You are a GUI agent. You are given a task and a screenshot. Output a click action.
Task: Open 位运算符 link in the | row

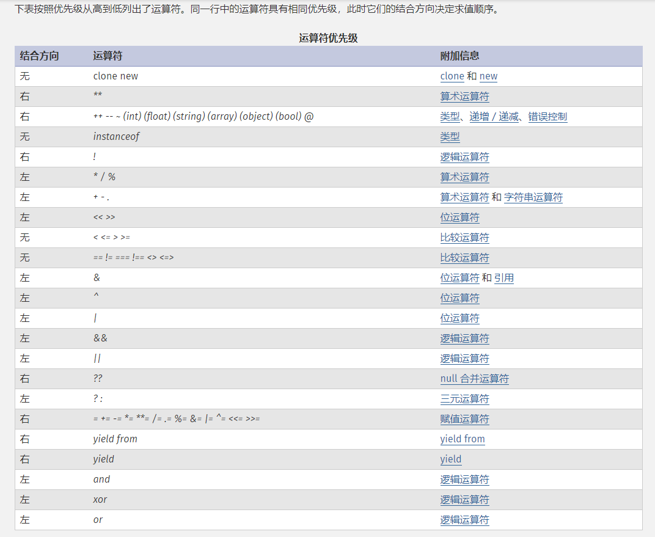coord(459,318)
